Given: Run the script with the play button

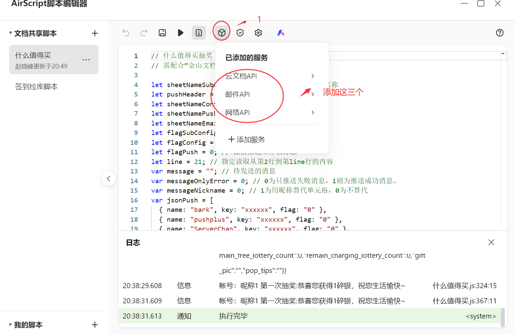Looking at the screenshot, I should pyautogui.click(x=181, y=33).
